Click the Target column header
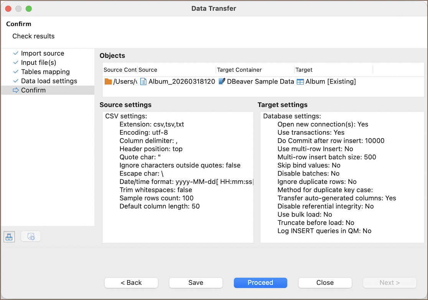428x300 pixels. click(x=304, y=70)
